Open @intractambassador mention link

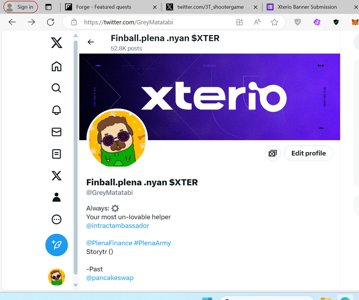(x=118, y=226)
